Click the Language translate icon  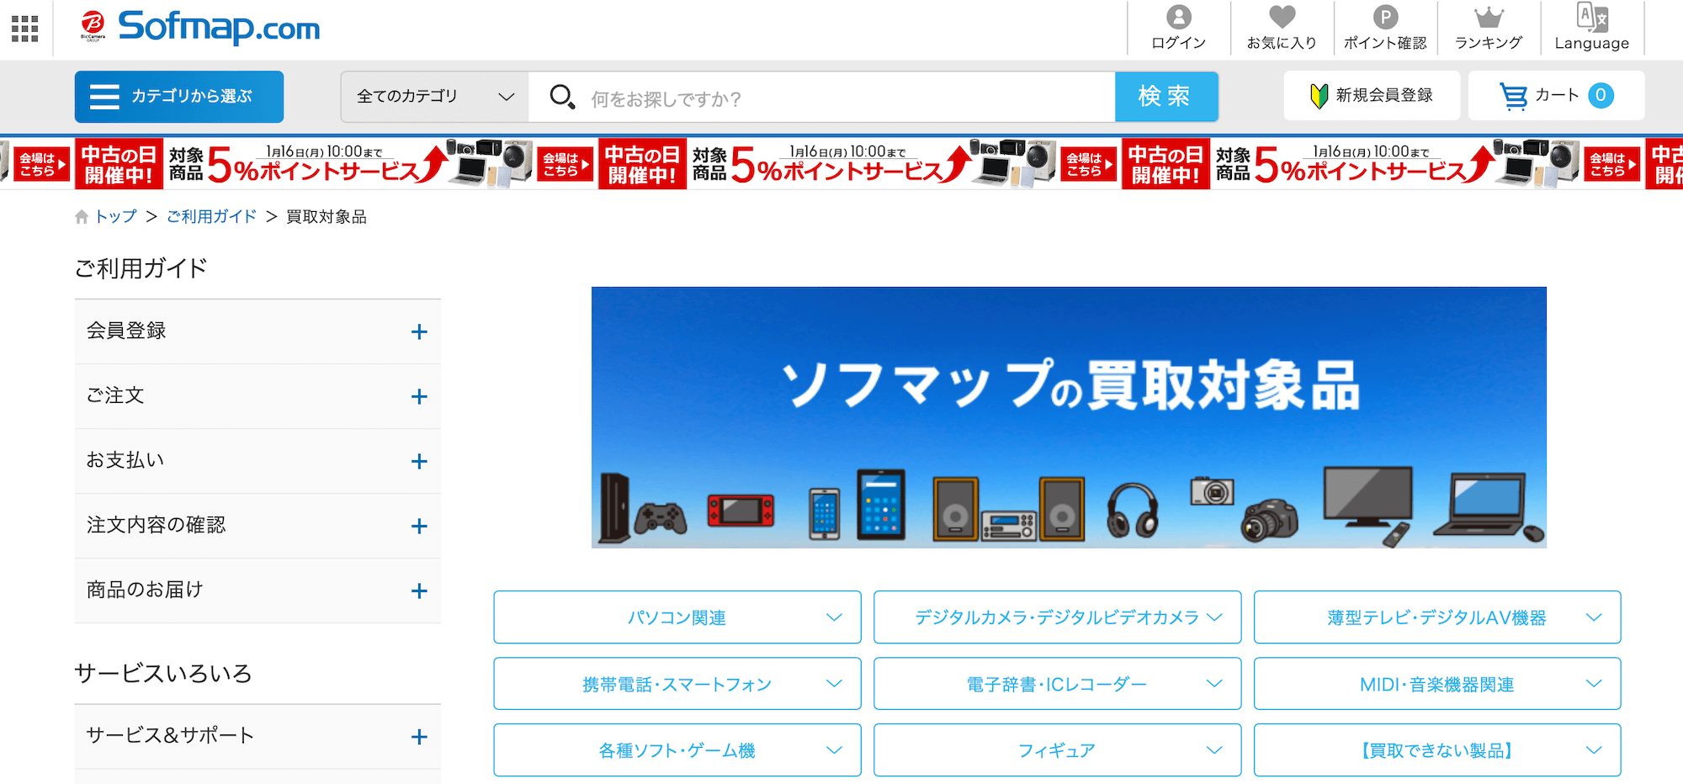[x=1592, y=16]
